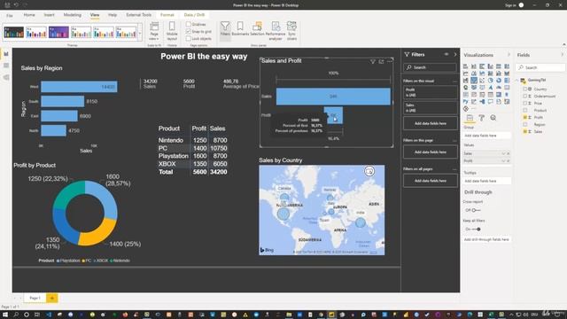Viewport: 567px width, 319px height.
Task: Open more options on Sales and Profit visual
Action: pos(390,62)
